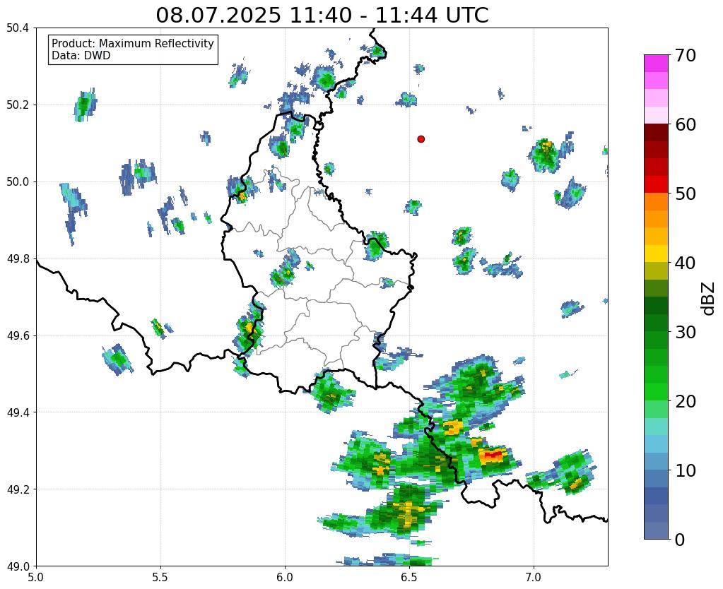This screenshot has width=723, height=589.
Task: Click the colorbar tick label 60
Action: point(685,124)
